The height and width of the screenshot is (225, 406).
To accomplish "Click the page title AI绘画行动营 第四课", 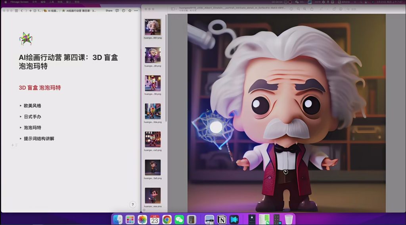I will pyautogui.click(x=68, y=62).
